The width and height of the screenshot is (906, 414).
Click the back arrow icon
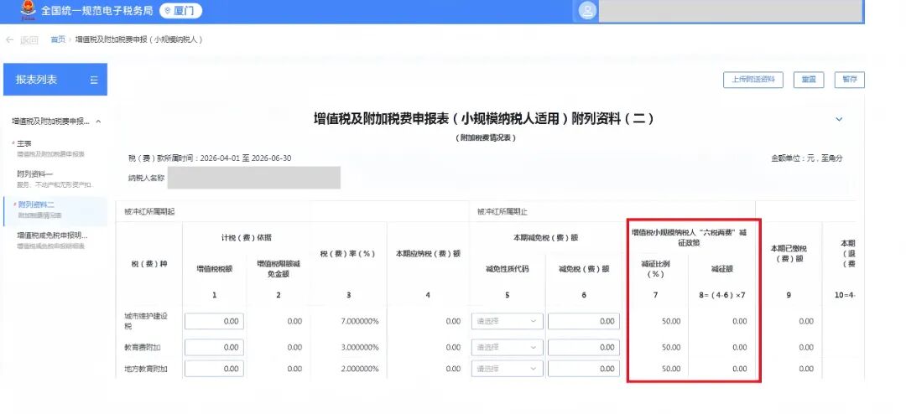[9, 40]
